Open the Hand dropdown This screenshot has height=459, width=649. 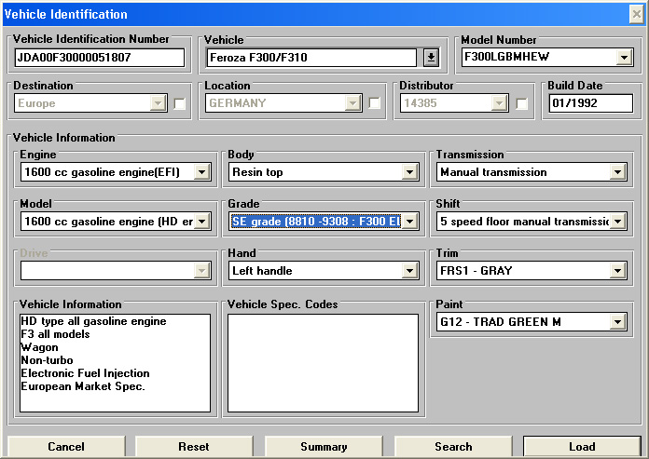click(409, 271)
